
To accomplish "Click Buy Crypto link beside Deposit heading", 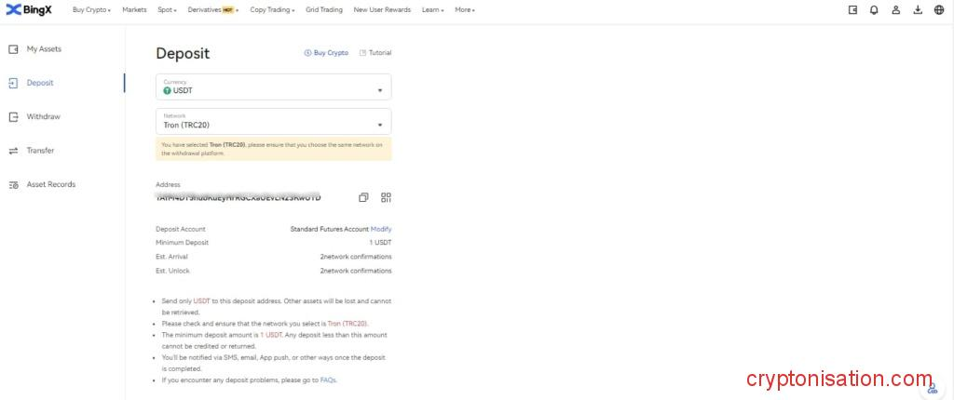I will point(326,53).
